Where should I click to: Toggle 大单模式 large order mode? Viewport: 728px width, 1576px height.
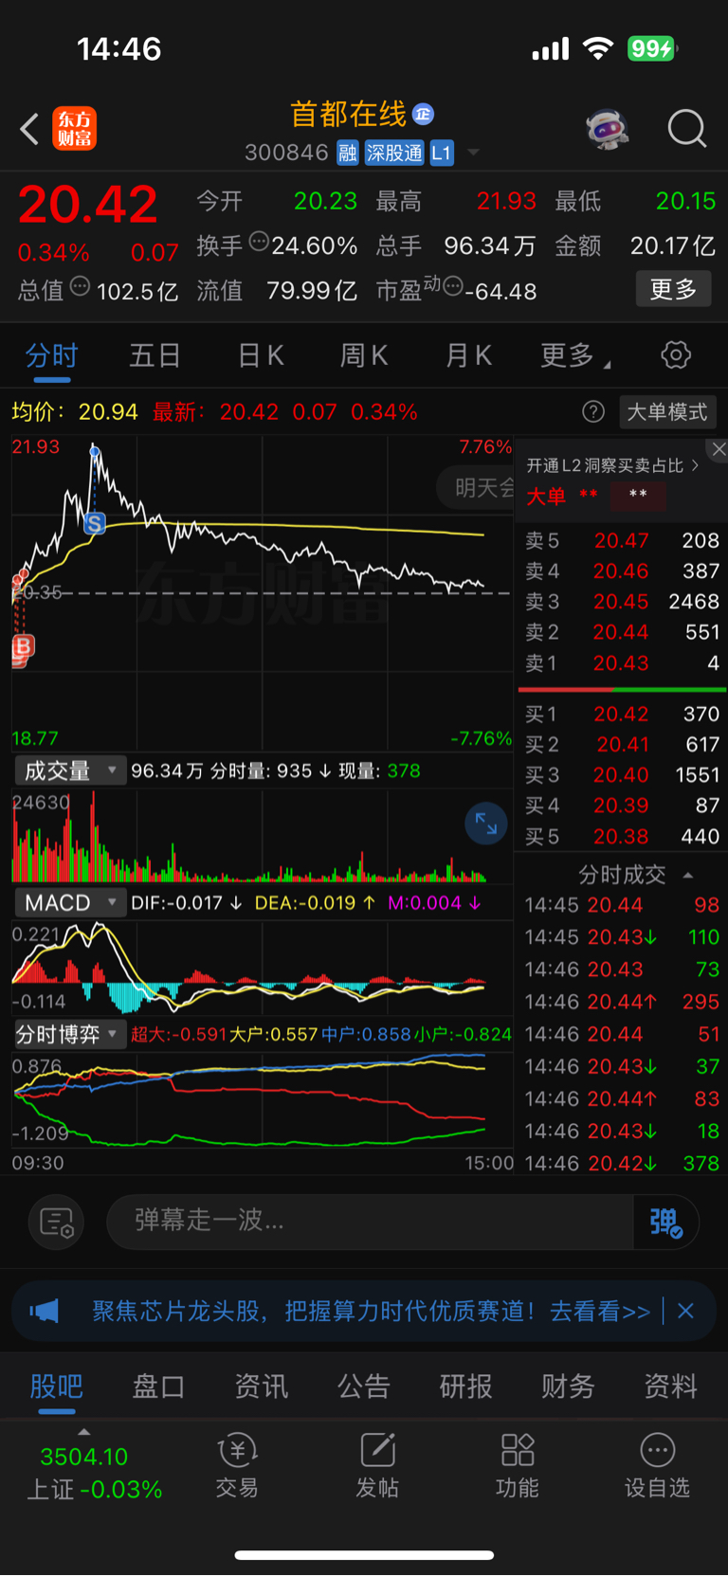coord(667,411)
